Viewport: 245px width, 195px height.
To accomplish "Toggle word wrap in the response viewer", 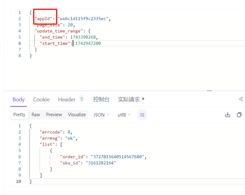I will click(142, 115).
